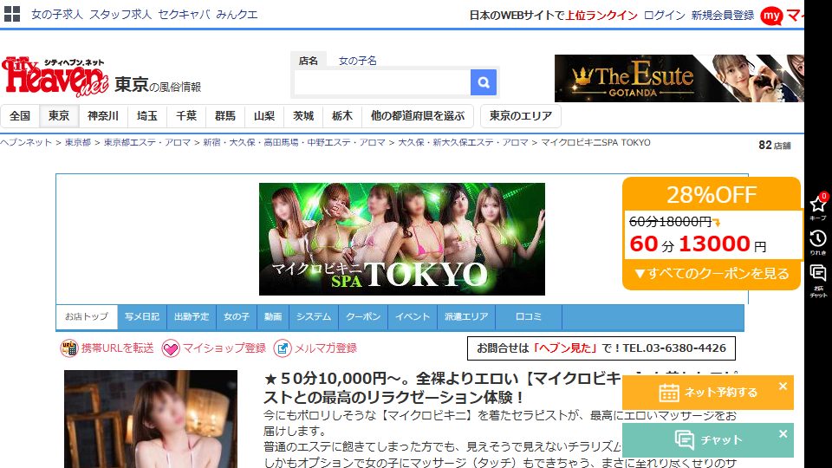Open the 写メ日記 shop tab
Image resolution: width=832 pixels, height=468 pixels.
[142, 317]
